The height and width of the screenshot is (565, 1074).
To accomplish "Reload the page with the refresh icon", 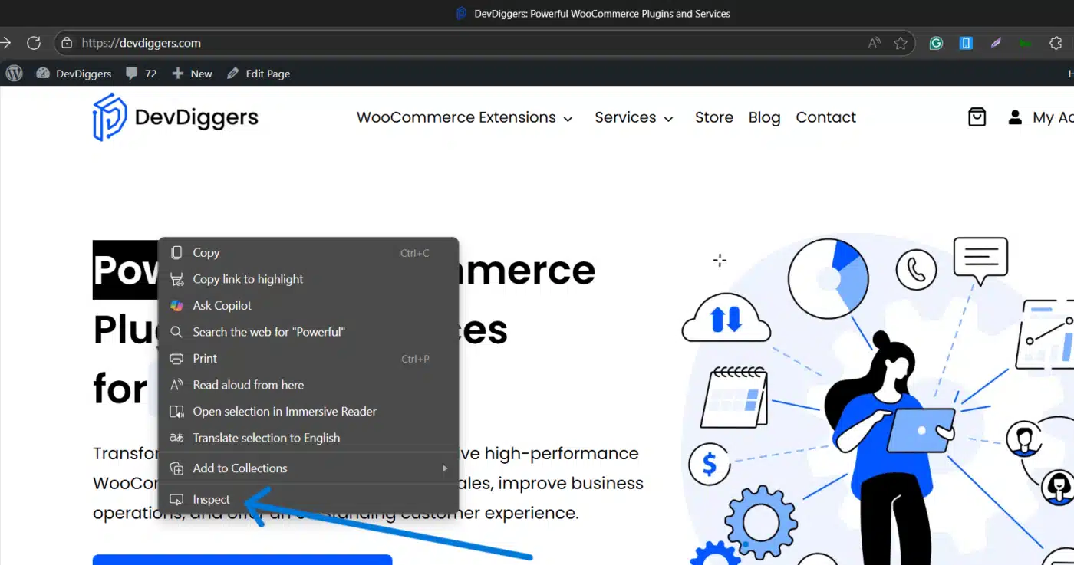I will coord(34,43).
